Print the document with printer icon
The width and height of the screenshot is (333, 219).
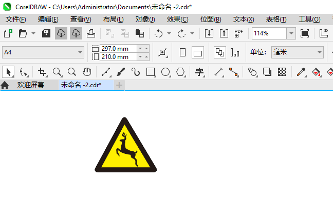click(x=90, y=33)
